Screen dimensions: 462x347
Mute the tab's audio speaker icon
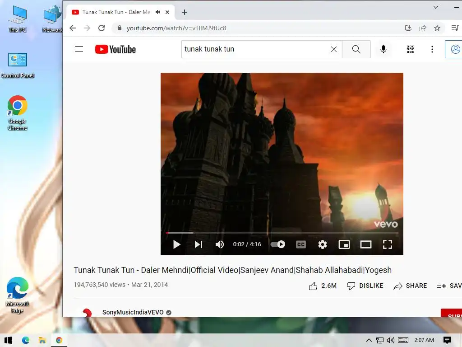click(158, 12)
